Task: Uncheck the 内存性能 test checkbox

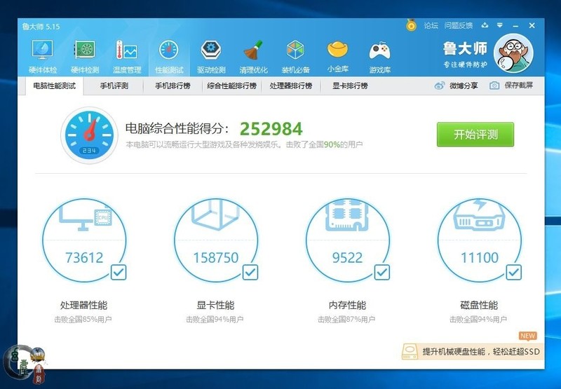Action: point(381,272)
